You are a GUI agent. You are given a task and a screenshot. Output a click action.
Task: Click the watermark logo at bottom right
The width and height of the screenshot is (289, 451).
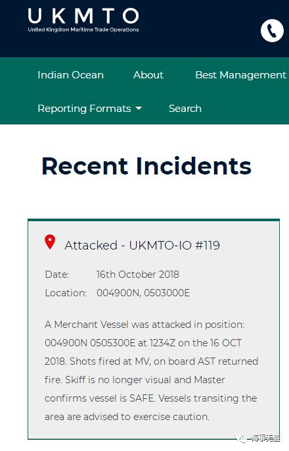[241, 438]
